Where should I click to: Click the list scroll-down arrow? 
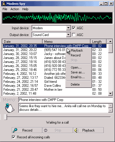[x=110, y=94]
